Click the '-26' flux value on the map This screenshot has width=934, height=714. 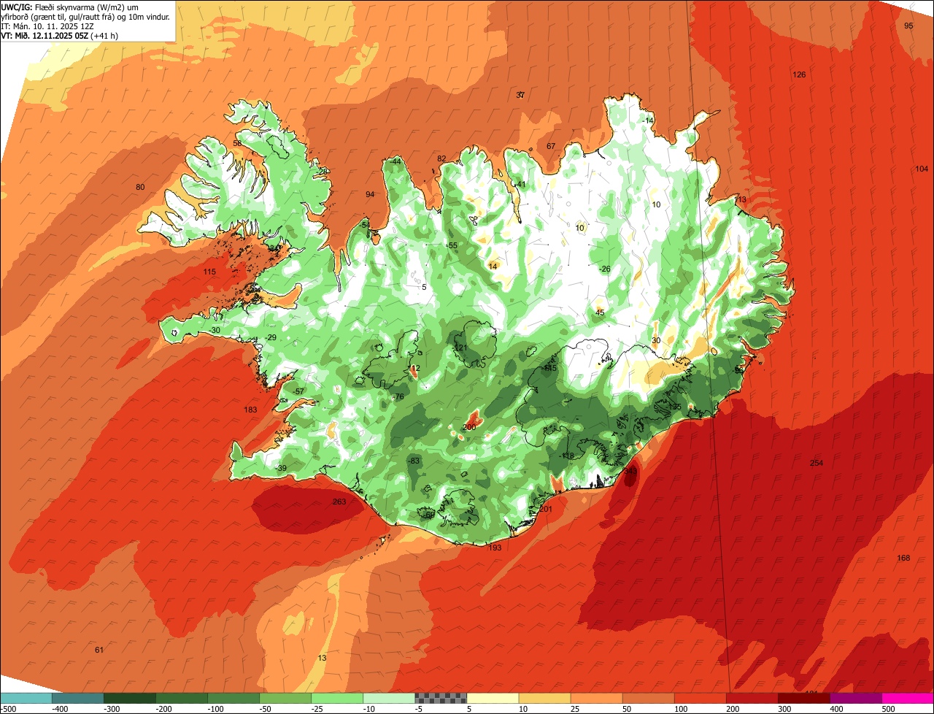point(603,269)
